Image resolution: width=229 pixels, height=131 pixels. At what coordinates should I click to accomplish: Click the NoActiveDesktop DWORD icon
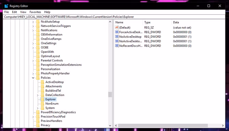117,37
